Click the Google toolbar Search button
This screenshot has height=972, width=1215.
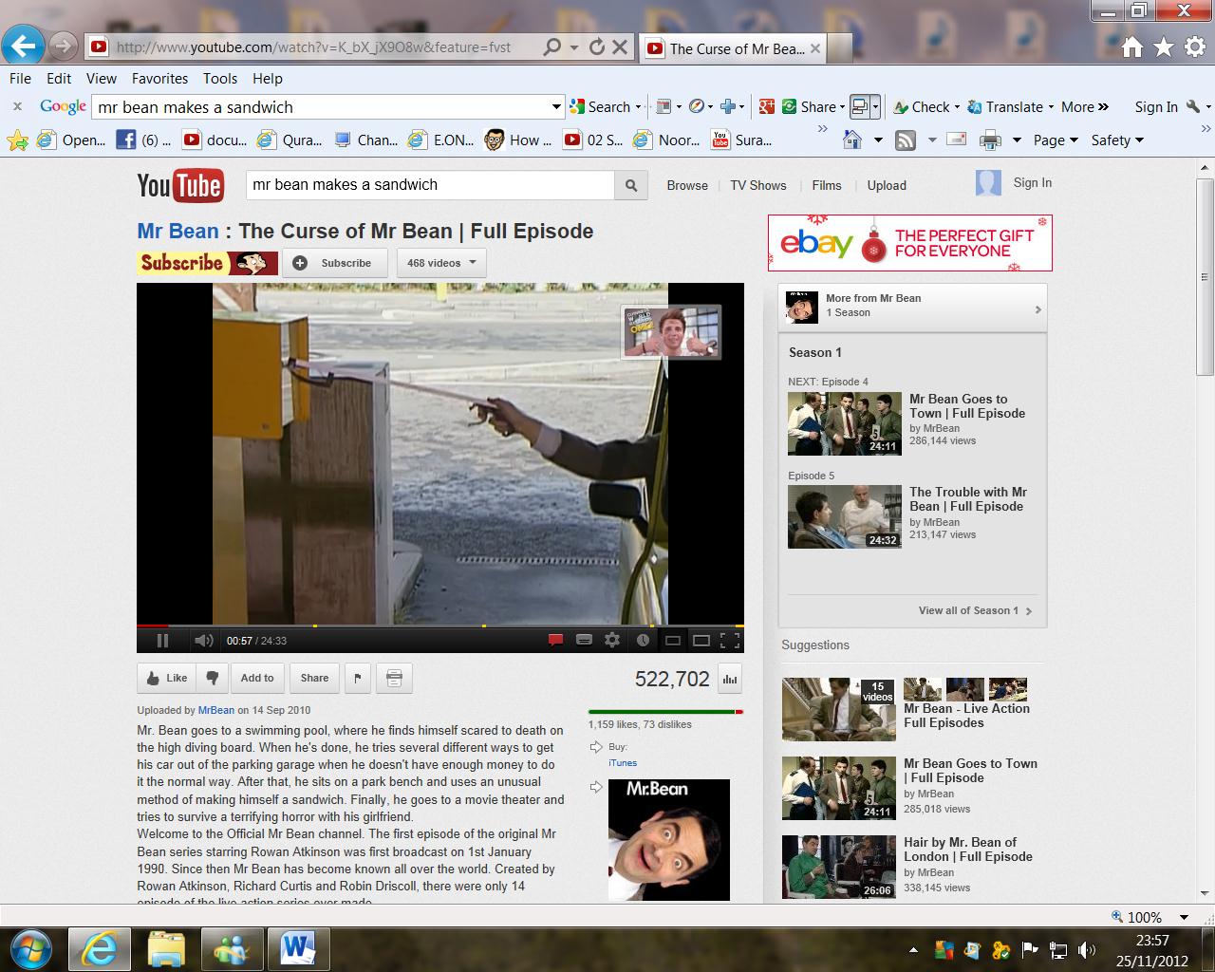[x=606, y=107]
